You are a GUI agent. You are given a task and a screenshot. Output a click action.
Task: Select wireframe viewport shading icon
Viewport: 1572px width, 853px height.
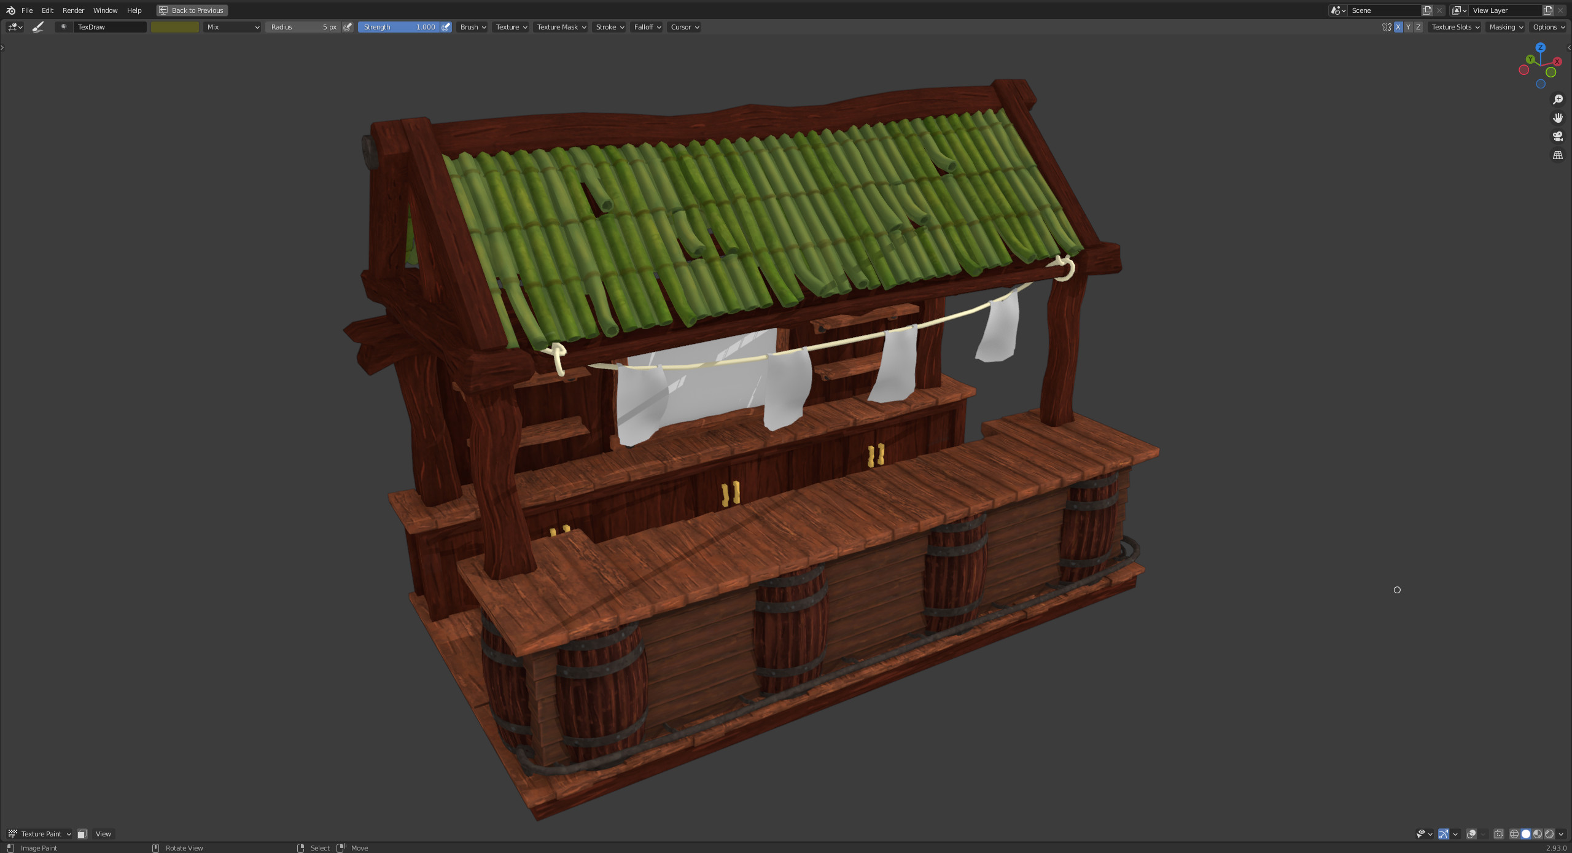(1514, 834)
